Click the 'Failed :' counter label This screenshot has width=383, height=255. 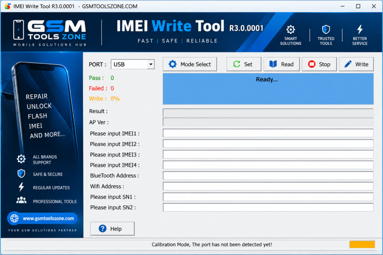coord(98,88)
